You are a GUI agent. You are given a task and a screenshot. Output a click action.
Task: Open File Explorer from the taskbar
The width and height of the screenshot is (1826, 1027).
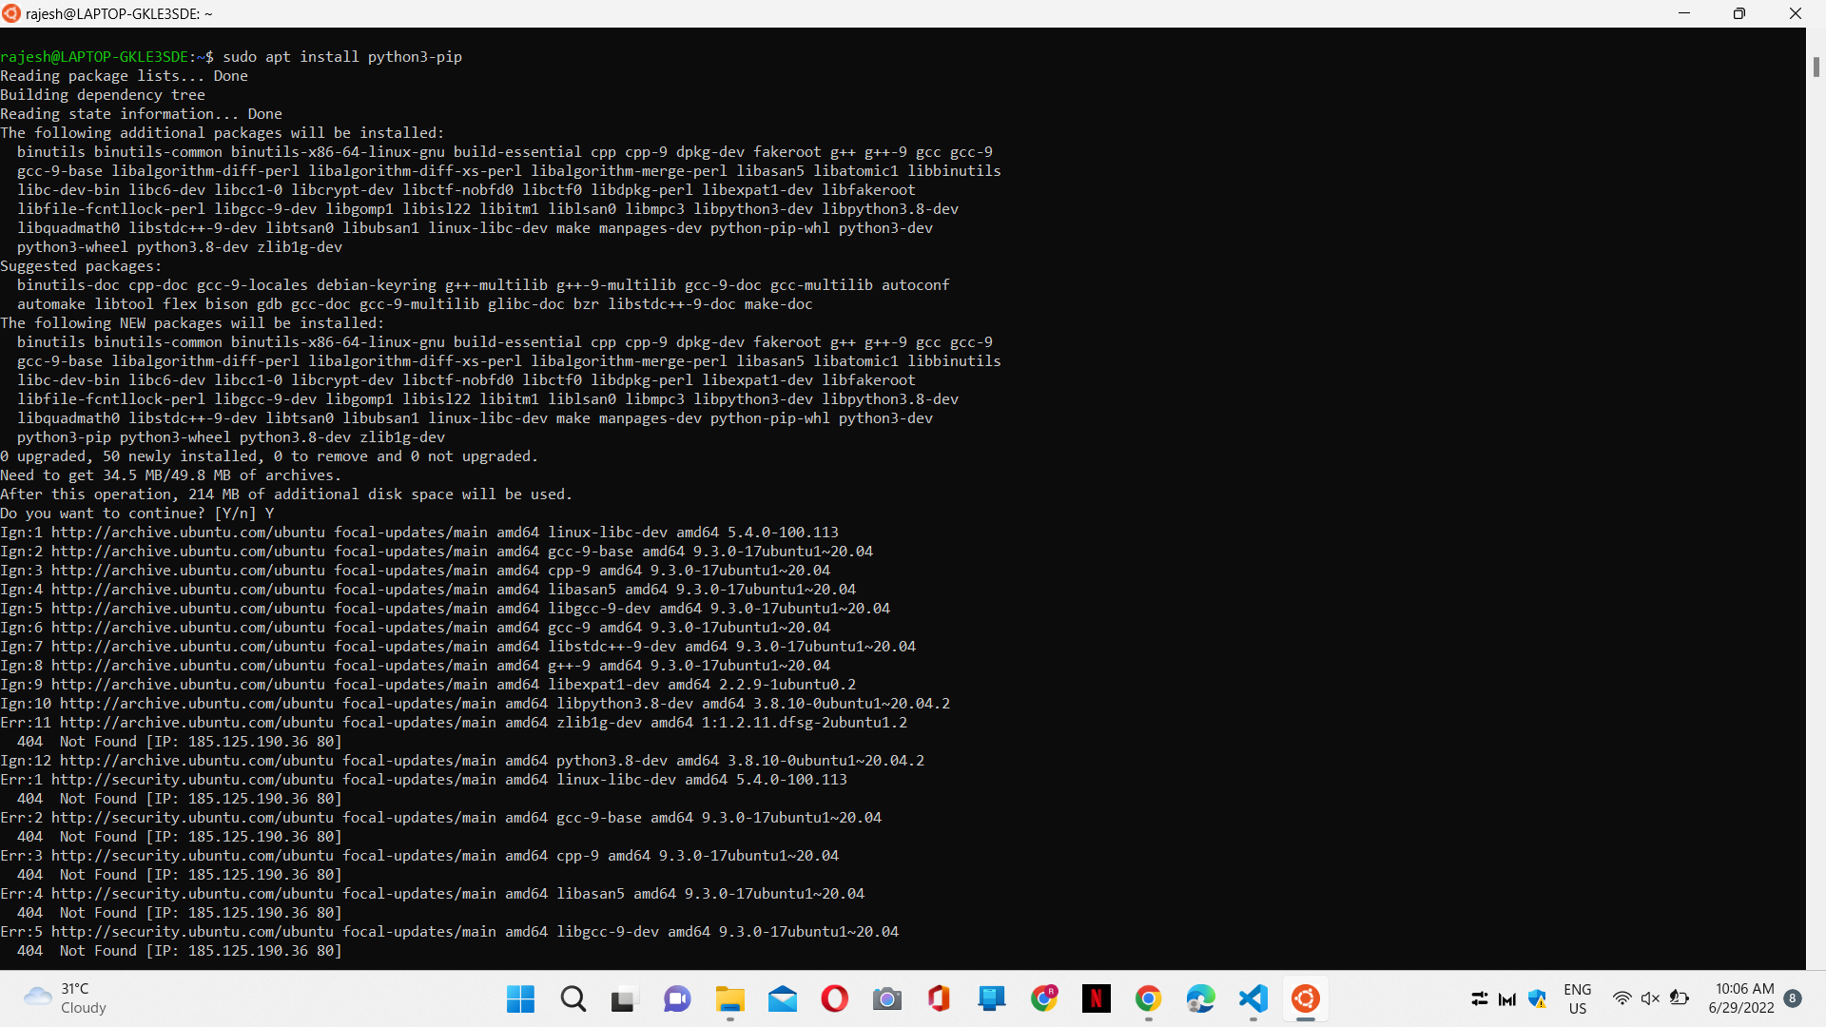click(729, 998)
